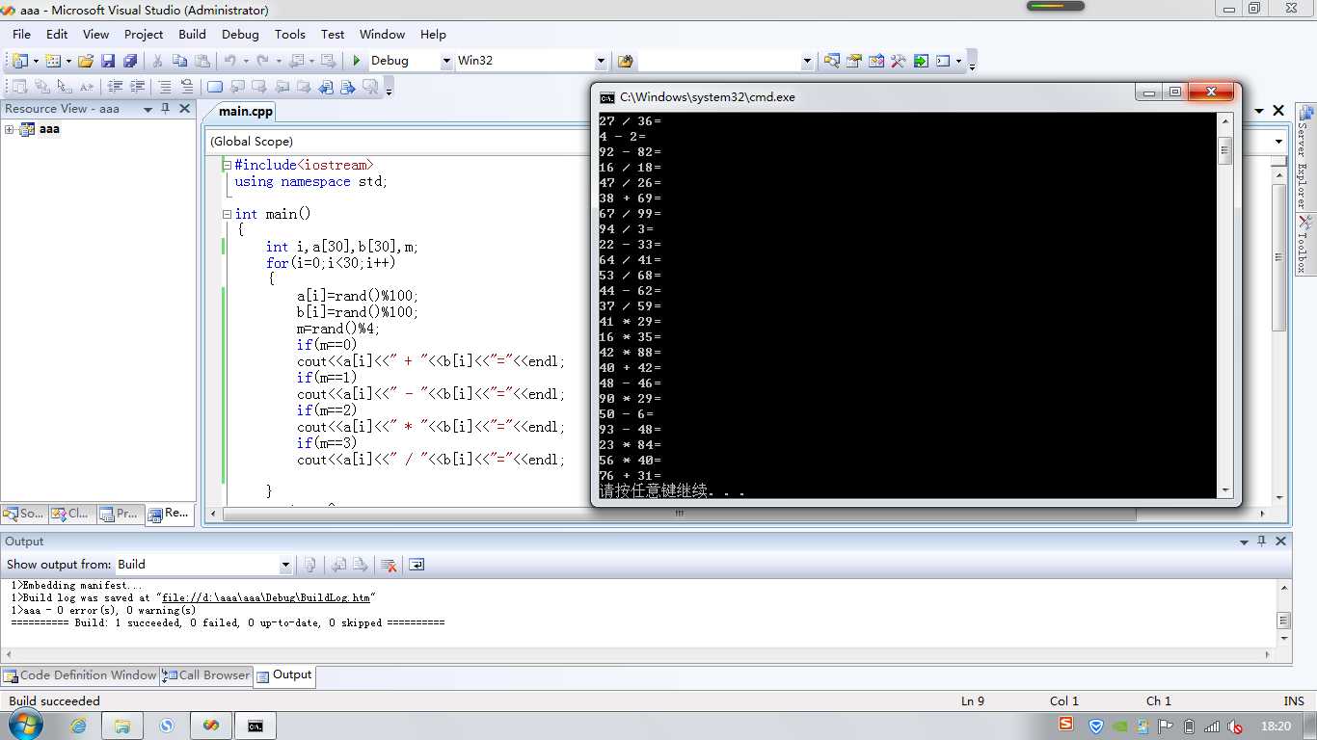The image size is (1317, 740).
Task: Expand the aaa node in Resource View
Action: tap(10, 129)
